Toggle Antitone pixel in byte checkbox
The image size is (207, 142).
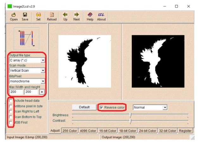(10, 106)
